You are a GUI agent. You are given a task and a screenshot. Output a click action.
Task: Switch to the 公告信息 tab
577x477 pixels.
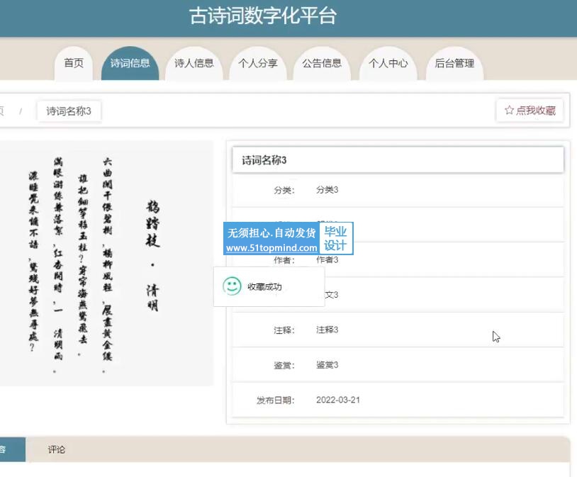click(322, 63)
